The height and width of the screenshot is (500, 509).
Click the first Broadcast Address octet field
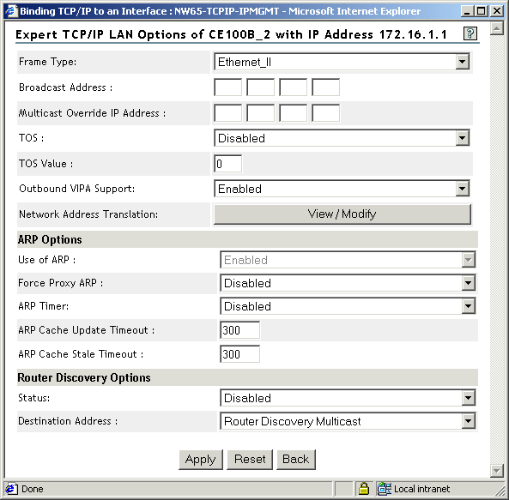227,87
